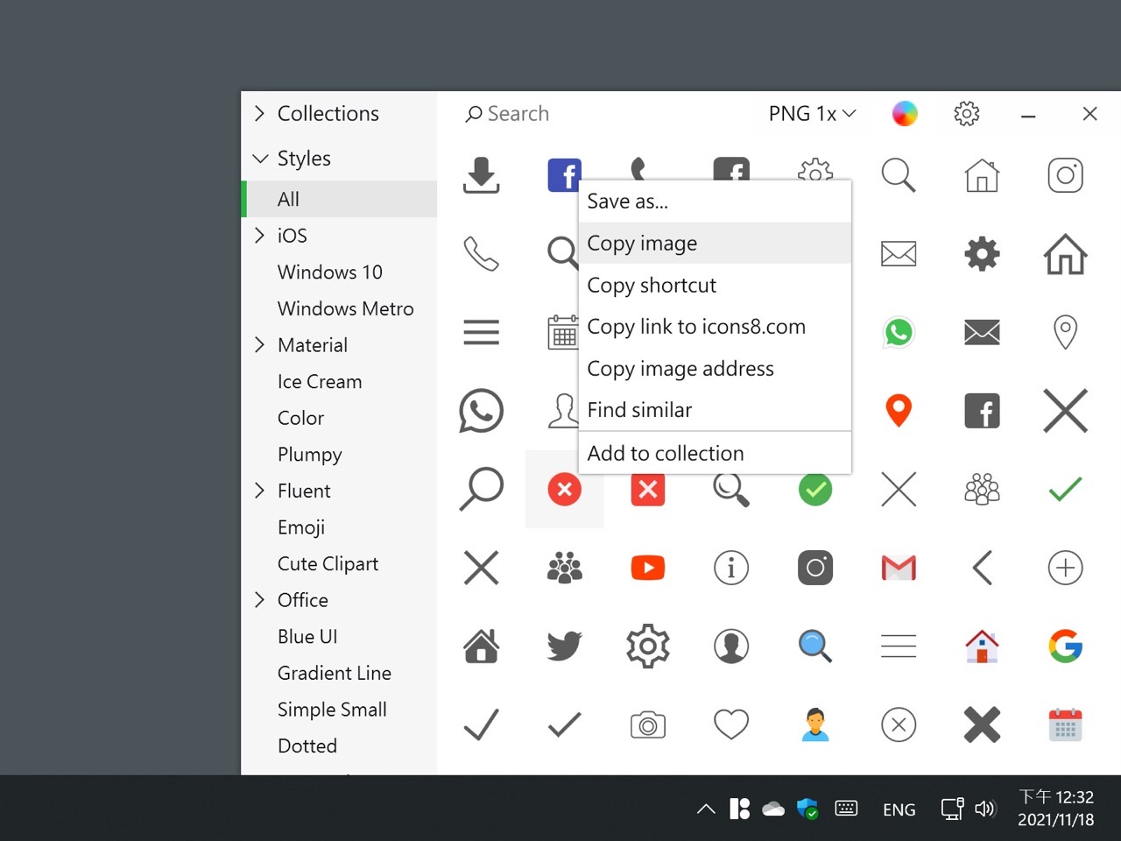1121x841 pixels.
Task: Choose the filled people group icon
Action: pyautogui.click(x=565, y=568)
